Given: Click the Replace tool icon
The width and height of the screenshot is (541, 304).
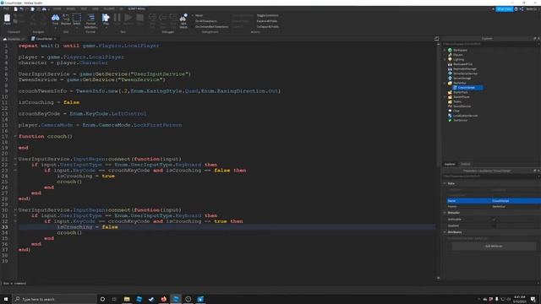Looking at the screenshot, I should (66, 19).
